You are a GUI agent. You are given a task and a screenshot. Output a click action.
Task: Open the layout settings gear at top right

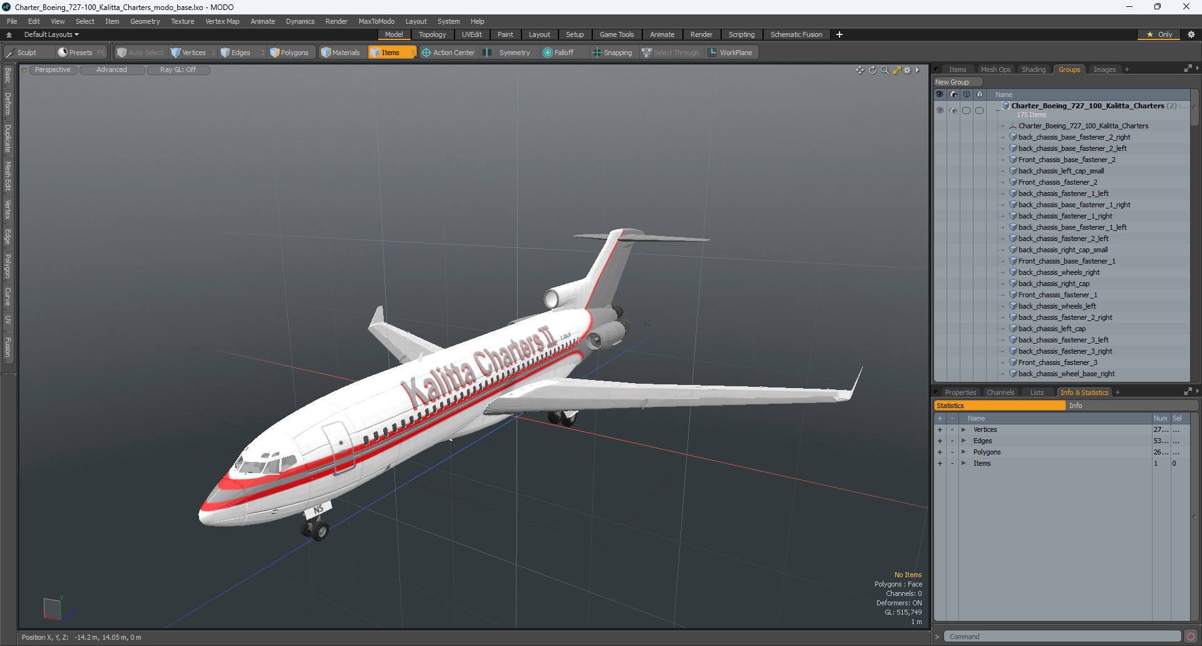1191,34
